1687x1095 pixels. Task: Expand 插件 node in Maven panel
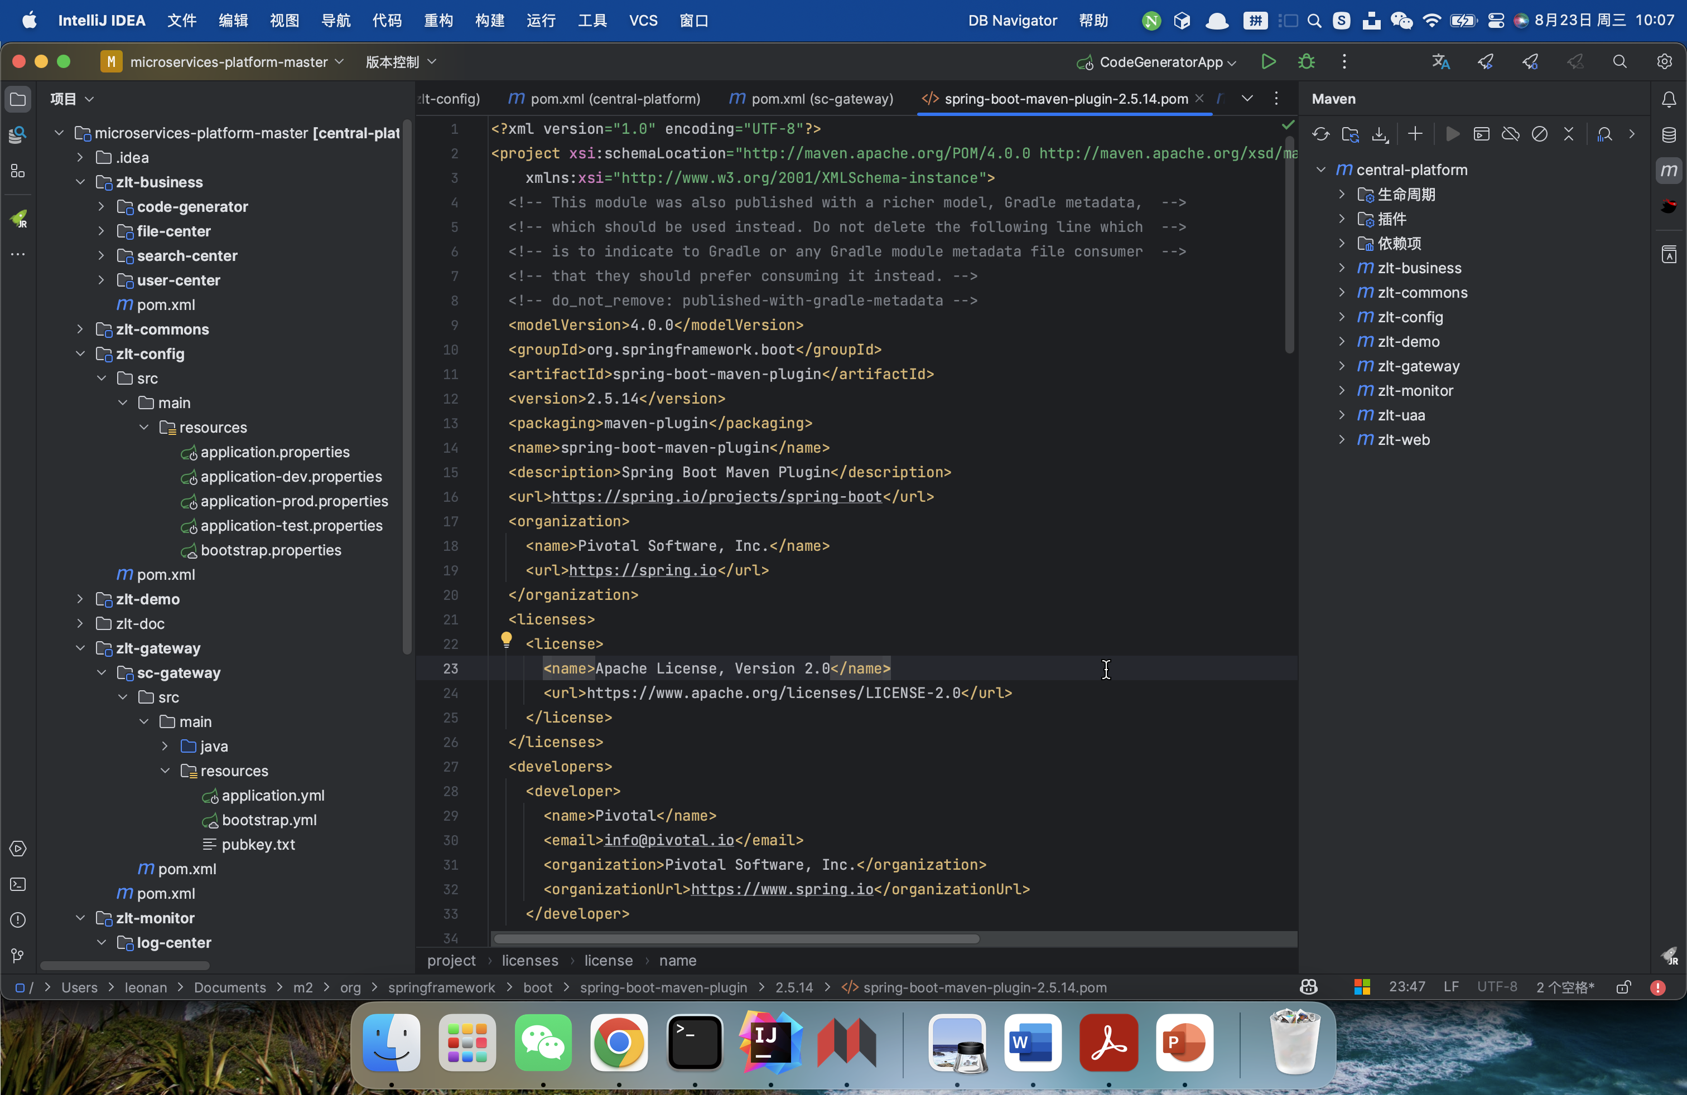pos(1342,219)
